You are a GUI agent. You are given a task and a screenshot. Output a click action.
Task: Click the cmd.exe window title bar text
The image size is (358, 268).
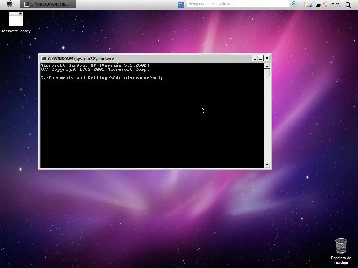coord(81,59)
